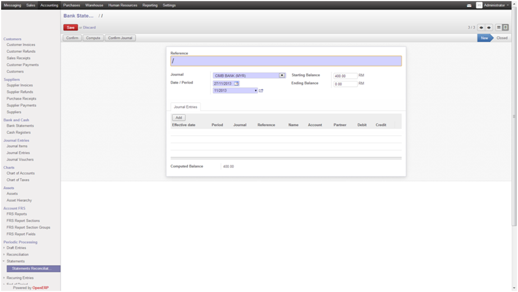Click the Discard link
The height and width of the screenshot is (292, 518).
(89, 28)
